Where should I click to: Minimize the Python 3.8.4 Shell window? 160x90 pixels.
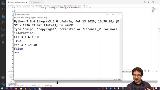(x=107, y=14)
